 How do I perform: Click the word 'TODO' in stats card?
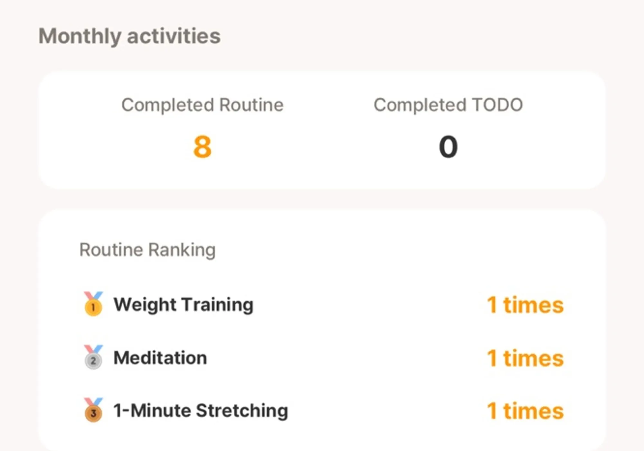pyautogui.click(x=497, y=105)
